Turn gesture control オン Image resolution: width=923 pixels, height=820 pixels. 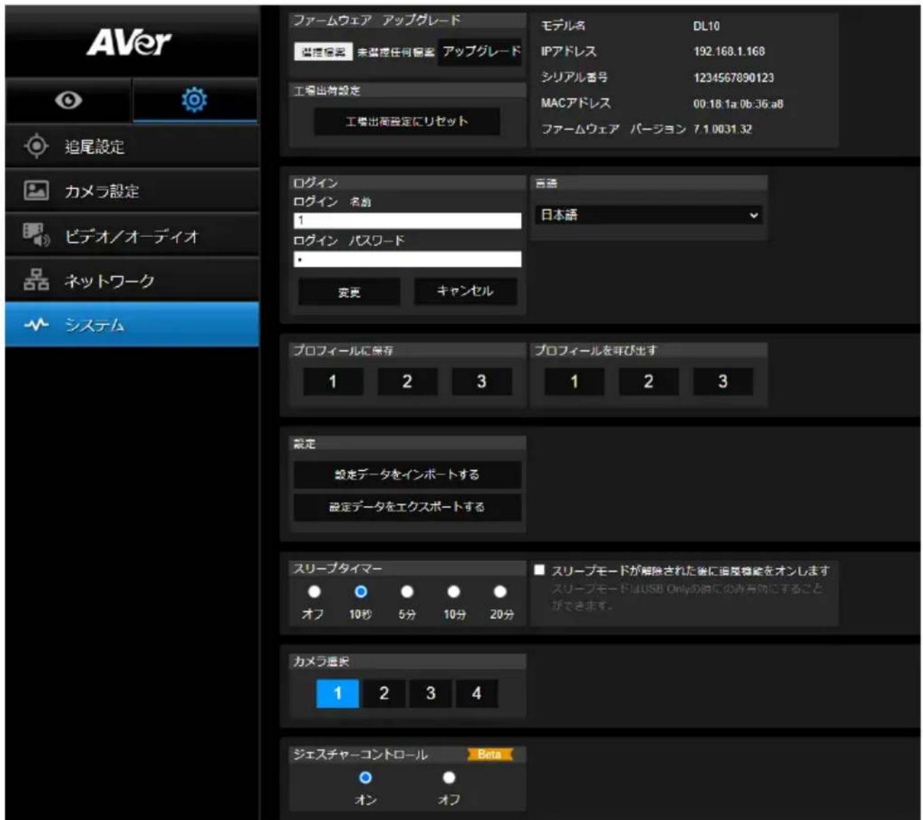(365, 777)
